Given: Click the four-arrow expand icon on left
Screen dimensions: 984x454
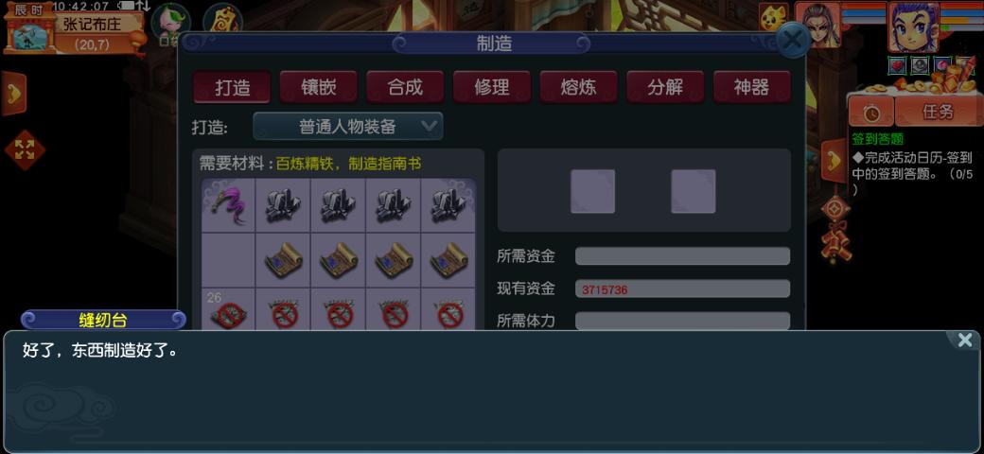Looking at the screenshot, I should 25,149.
